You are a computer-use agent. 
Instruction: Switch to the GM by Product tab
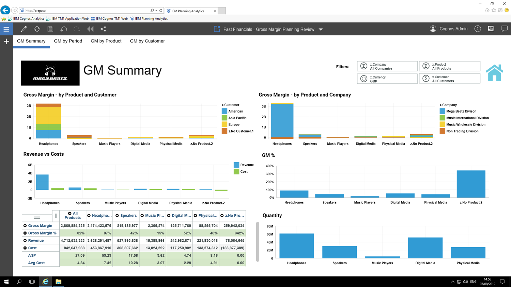pos(106,41)
